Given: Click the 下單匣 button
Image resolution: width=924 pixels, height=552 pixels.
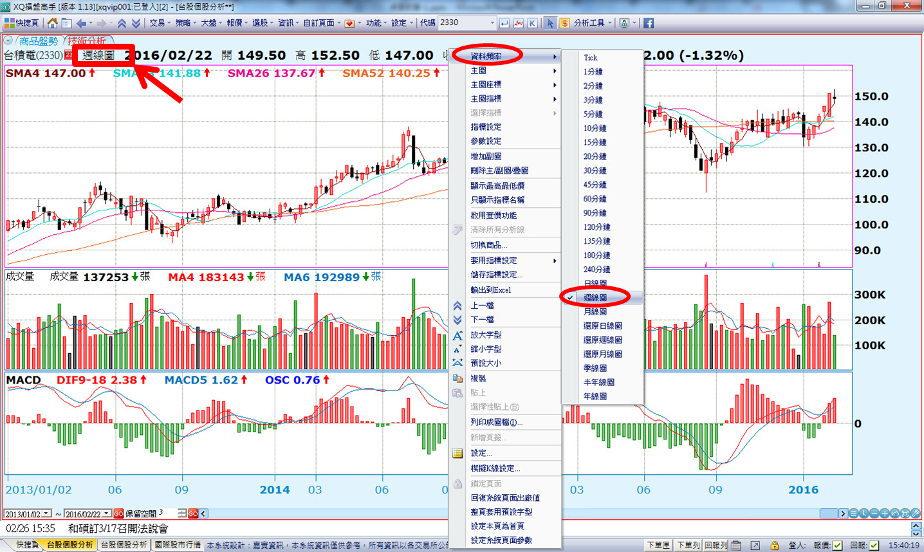Looking at the screenshot, I should (658, 546).
